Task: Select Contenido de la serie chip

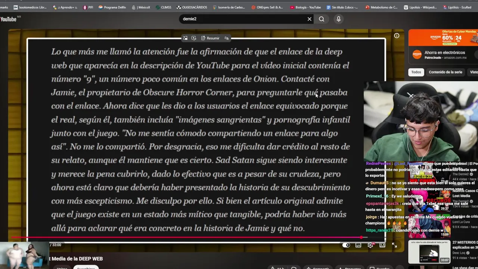Action: pyautogui.click(x=446, y=72)
